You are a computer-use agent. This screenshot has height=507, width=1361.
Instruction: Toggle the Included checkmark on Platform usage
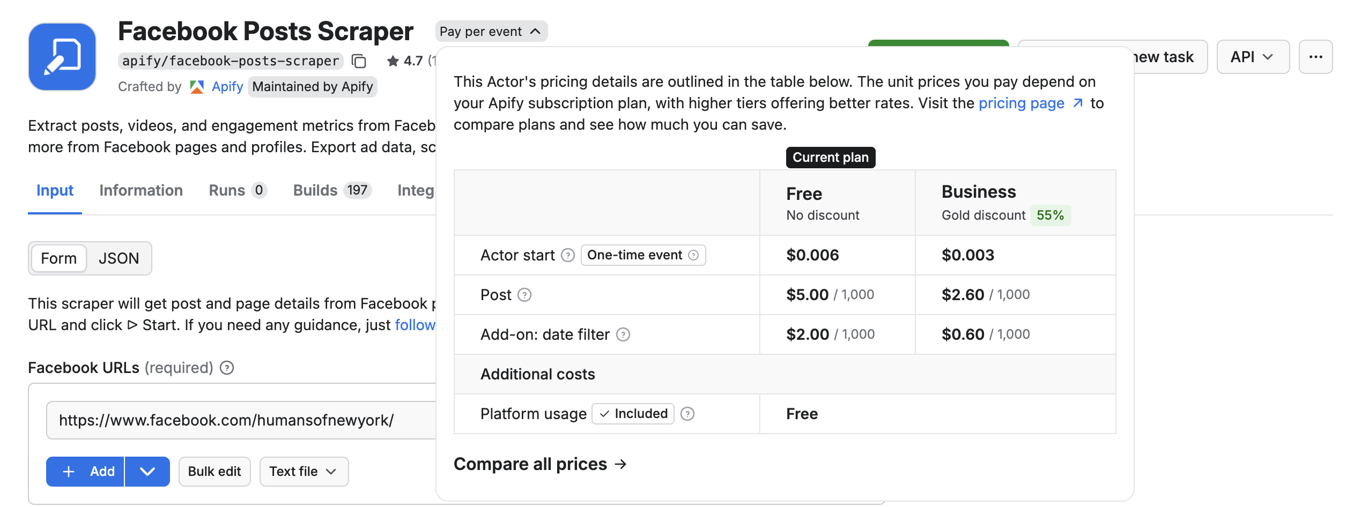[x=633, y=413]
